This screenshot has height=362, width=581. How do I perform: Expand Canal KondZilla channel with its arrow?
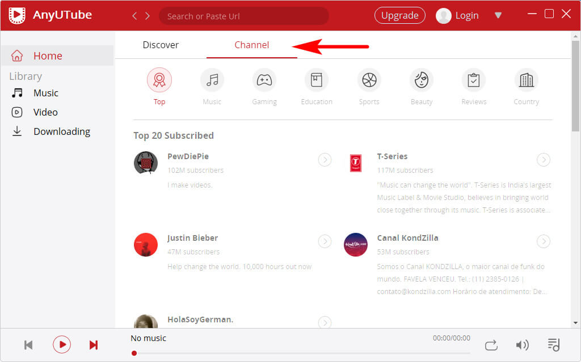tap(544, 241)
